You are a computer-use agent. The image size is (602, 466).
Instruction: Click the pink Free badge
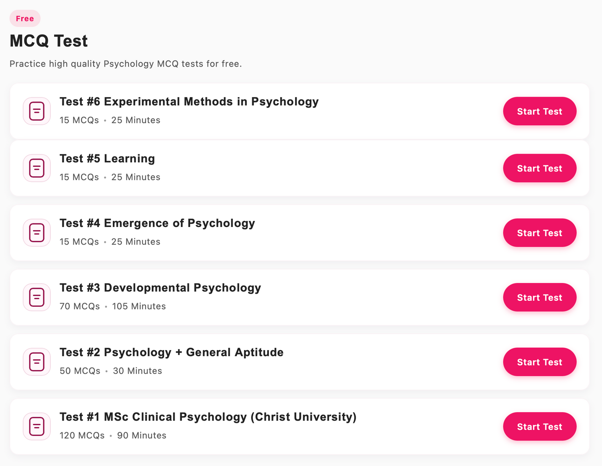(x=25, y=18)
